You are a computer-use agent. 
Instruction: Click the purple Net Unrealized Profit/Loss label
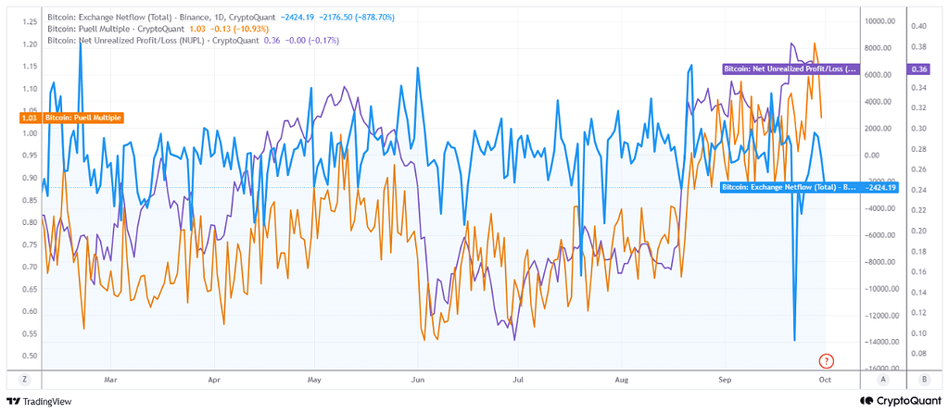(791, 69)
